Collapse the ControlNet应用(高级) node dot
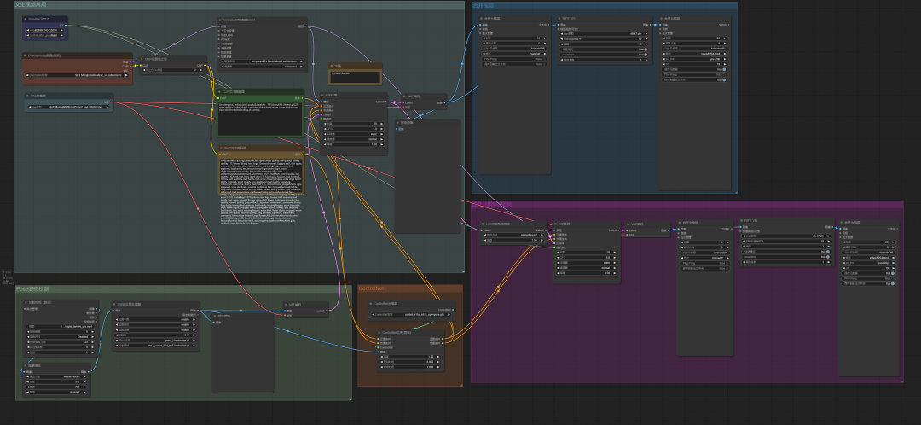This screenshot has width=921, height=425. (379, 333)
